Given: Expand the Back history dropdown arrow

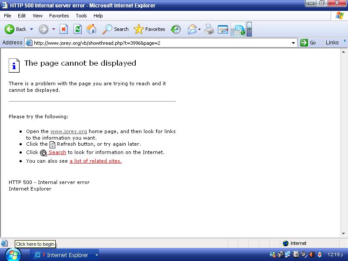Looking at the screenshot, I should click(x=31, y=29).
